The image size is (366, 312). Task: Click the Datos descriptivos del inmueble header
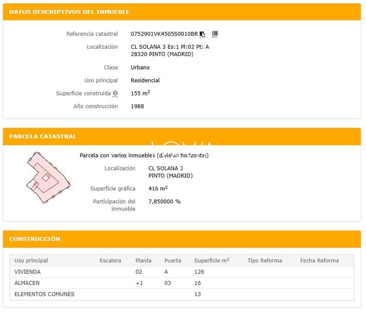[69, 12]
